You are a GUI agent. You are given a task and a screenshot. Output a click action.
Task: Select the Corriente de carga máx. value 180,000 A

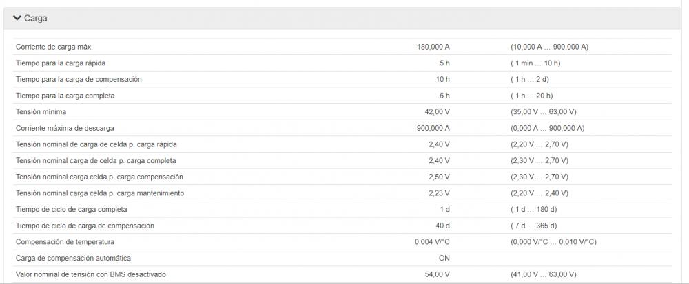point(433,47)
